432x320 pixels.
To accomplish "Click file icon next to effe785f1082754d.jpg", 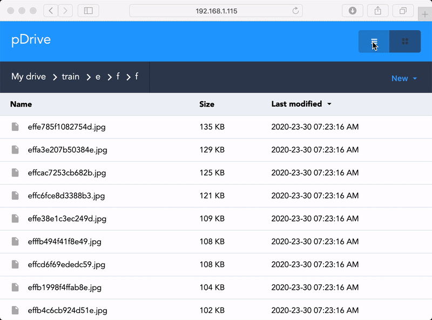I will tap(16, 127).
